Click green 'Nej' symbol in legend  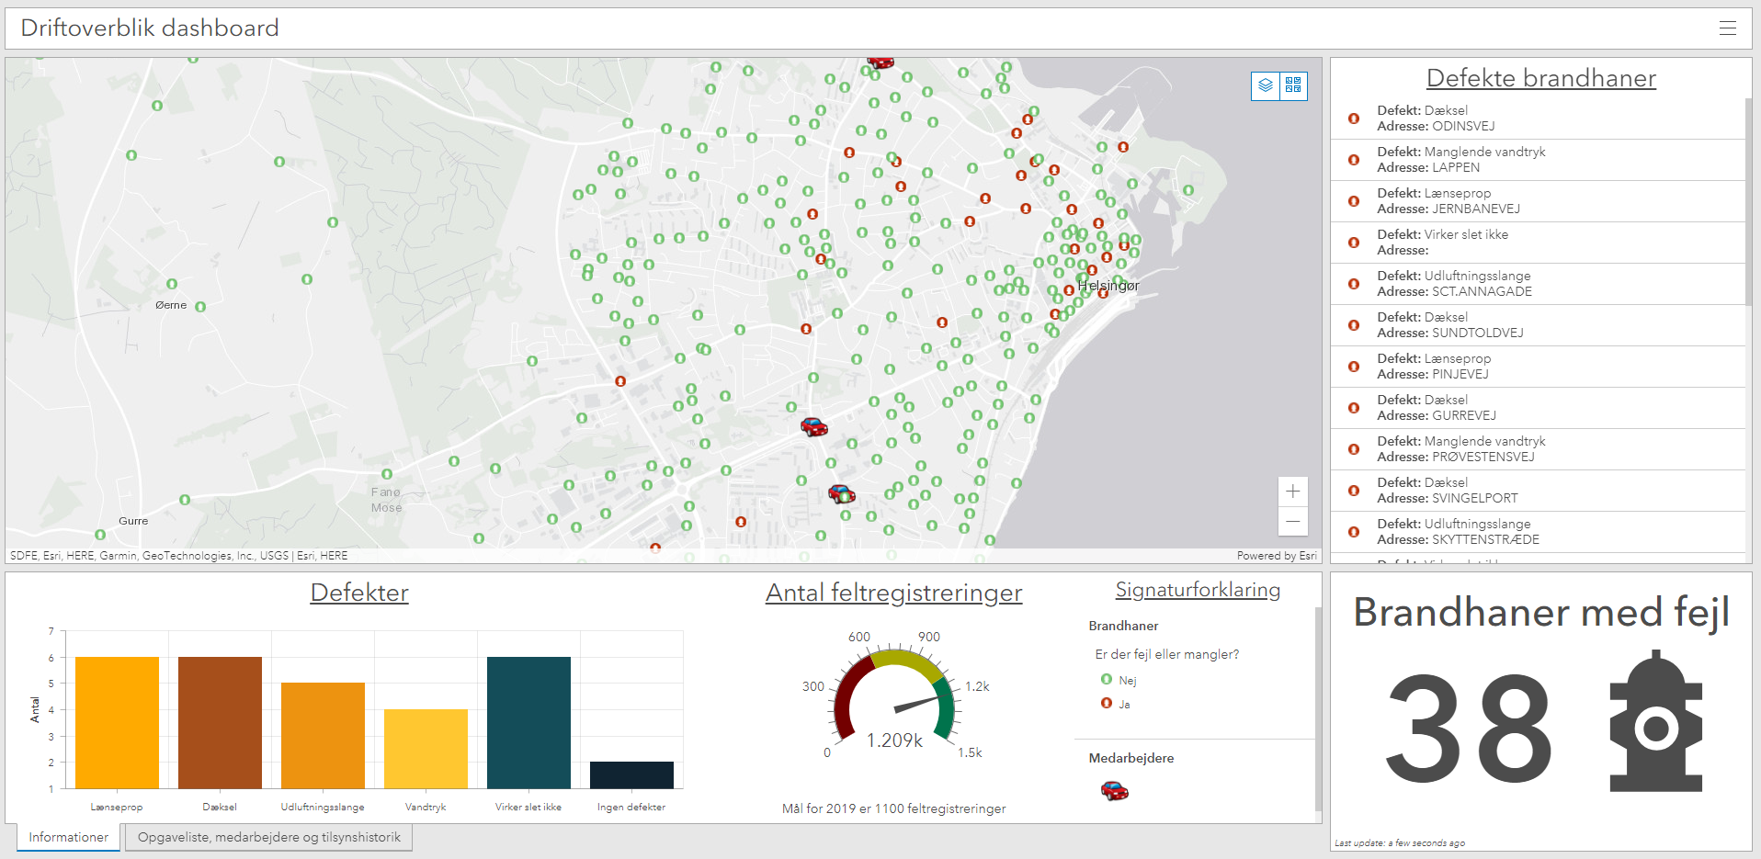pos(1107,680)
